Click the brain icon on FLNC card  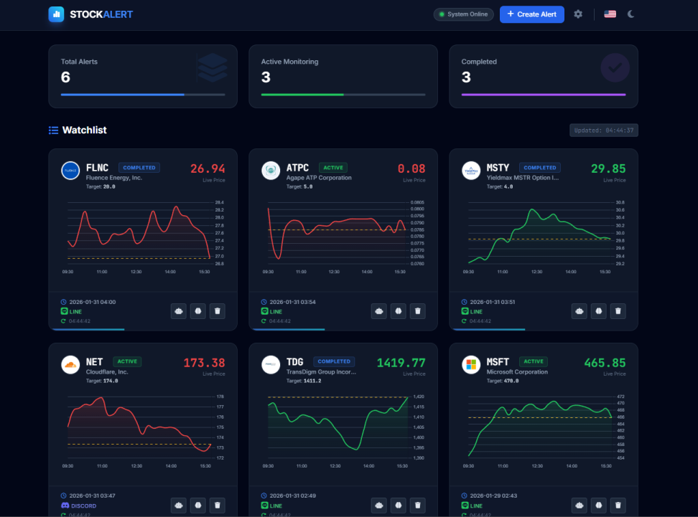pos(198,311)
